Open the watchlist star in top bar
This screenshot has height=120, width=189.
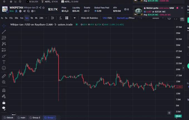11,2
